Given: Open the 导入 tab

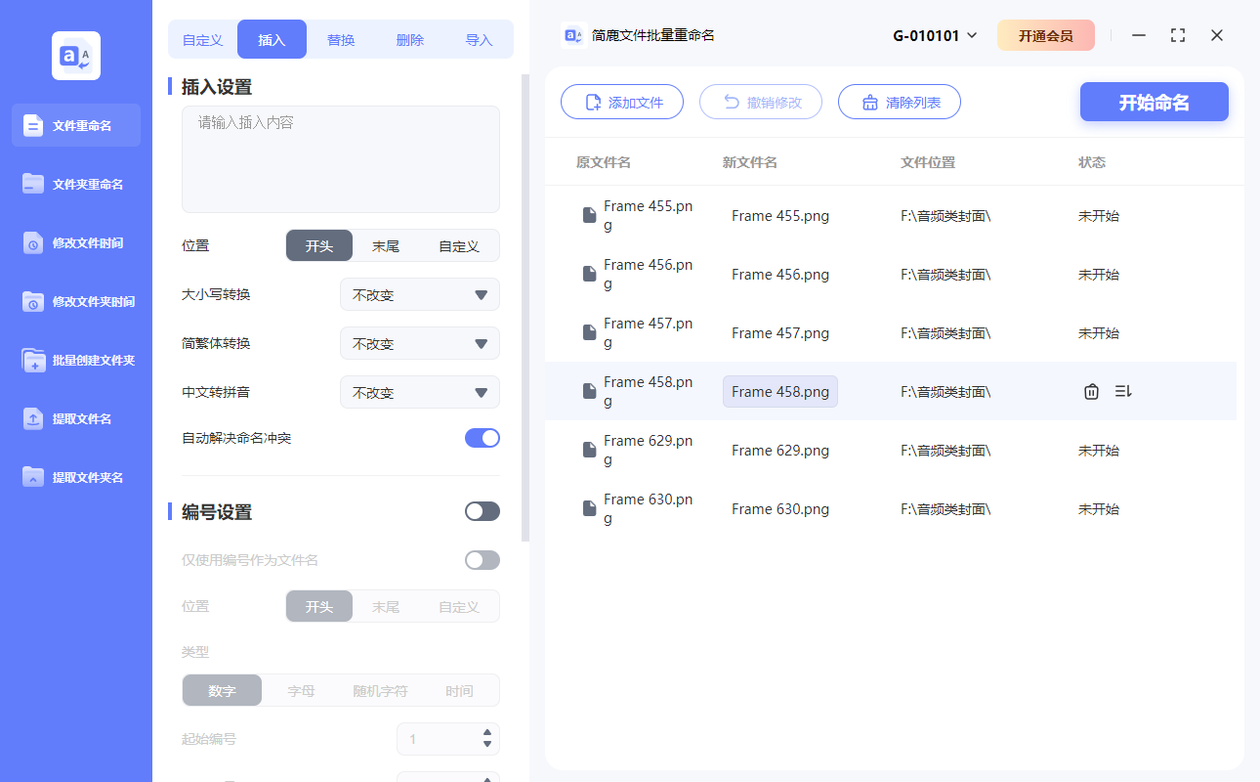Looking at the screenshot, I should tap(480, 39).
